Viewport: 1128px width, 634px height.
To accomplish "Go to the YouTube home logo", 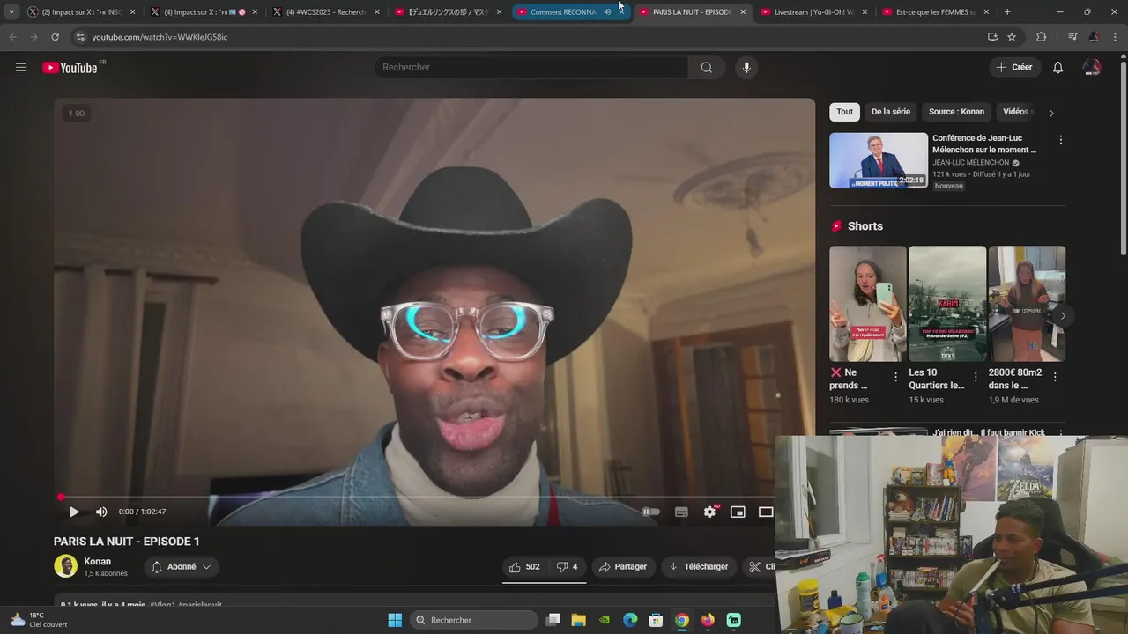I will (70, 68).
